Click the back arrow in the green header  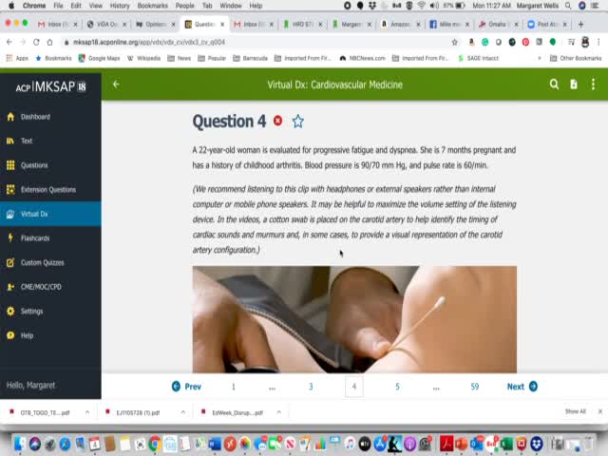coord(116,85)
